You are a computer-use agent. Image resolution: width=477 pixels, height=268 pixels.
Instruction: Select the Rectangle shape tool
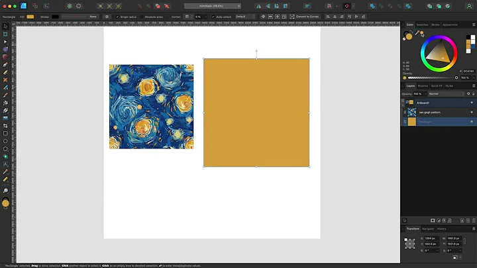[x=5, y=133]
